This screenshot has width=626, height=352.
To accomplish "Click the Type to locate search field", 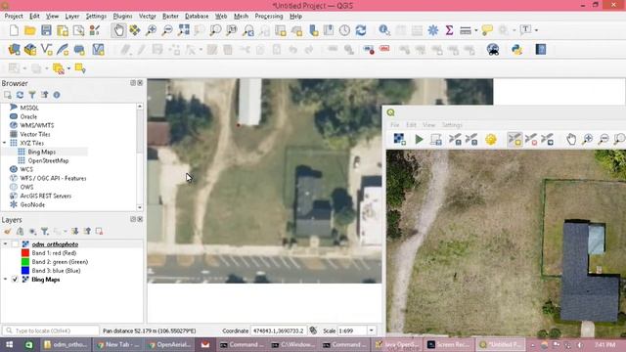I will pyautogui.click(x=51, y=330).
